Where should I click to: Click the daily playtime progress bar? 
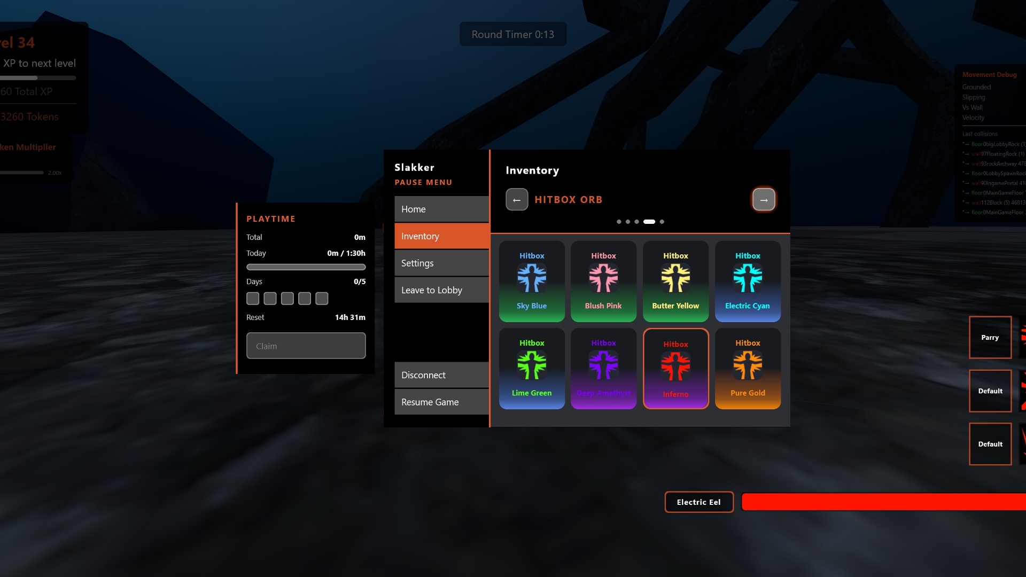(306, 267)
